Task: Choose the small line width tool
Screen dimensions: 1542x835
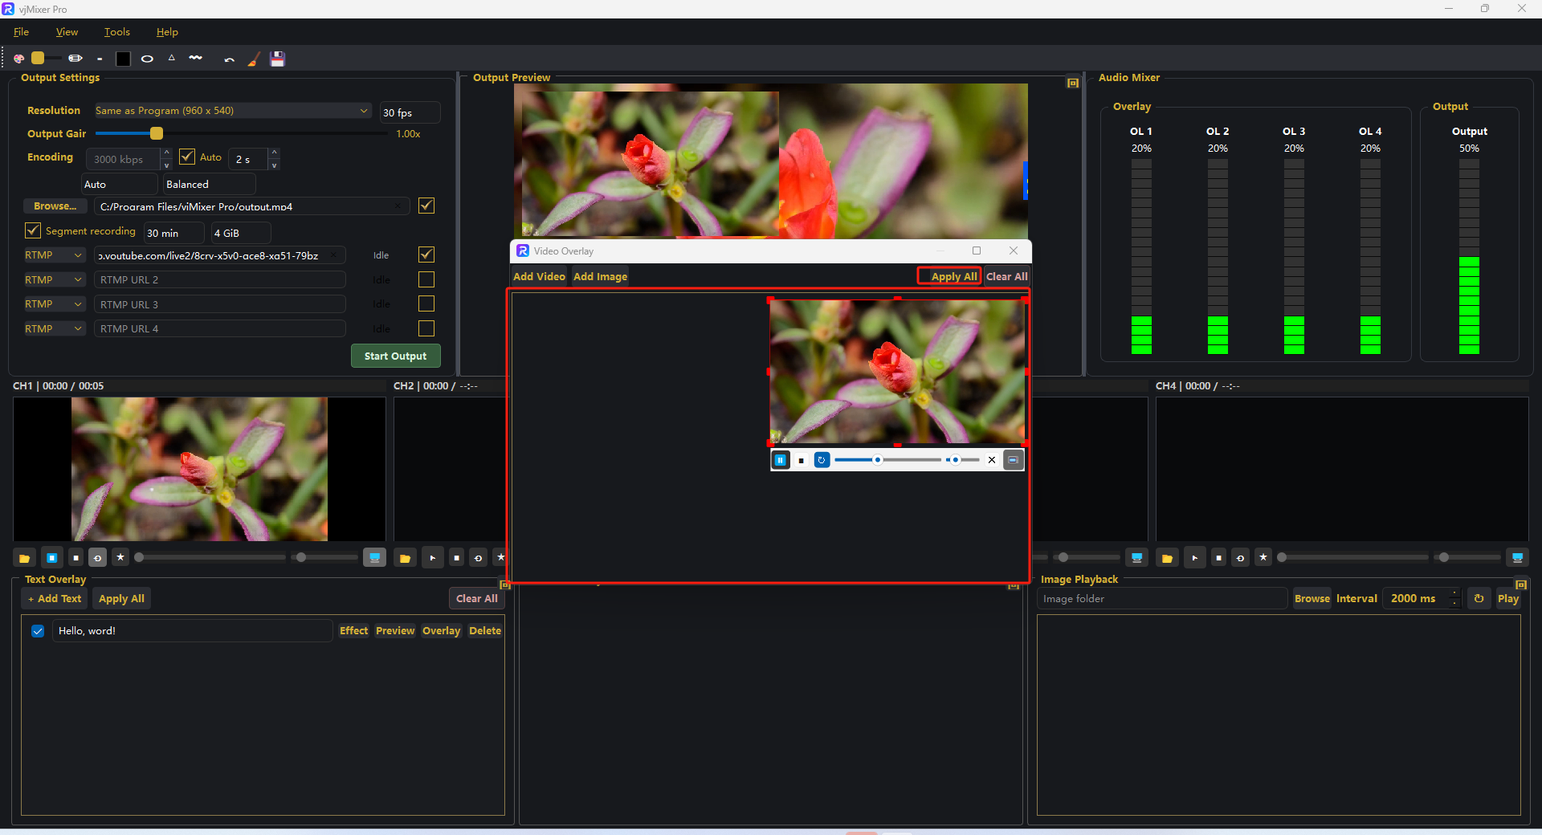Action: click(100, 59)
